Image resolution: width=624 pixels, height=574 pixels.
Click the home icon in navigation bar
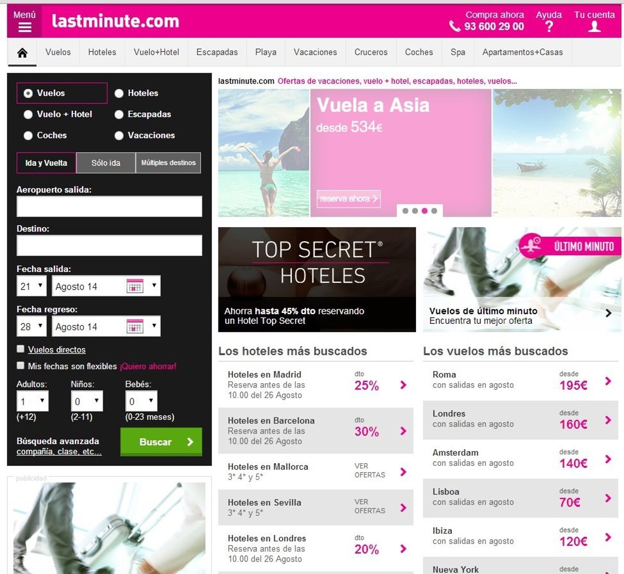(22, 53)
